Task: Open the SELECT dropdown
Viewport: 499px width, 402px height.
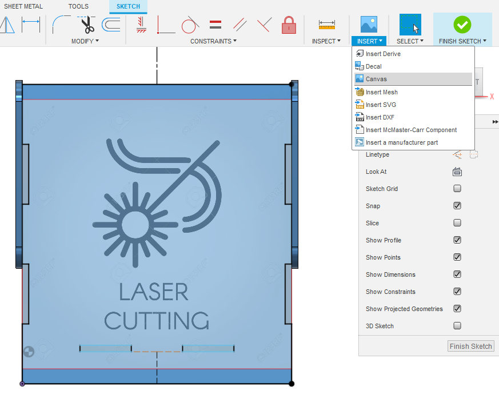Action: pos(410,41)
